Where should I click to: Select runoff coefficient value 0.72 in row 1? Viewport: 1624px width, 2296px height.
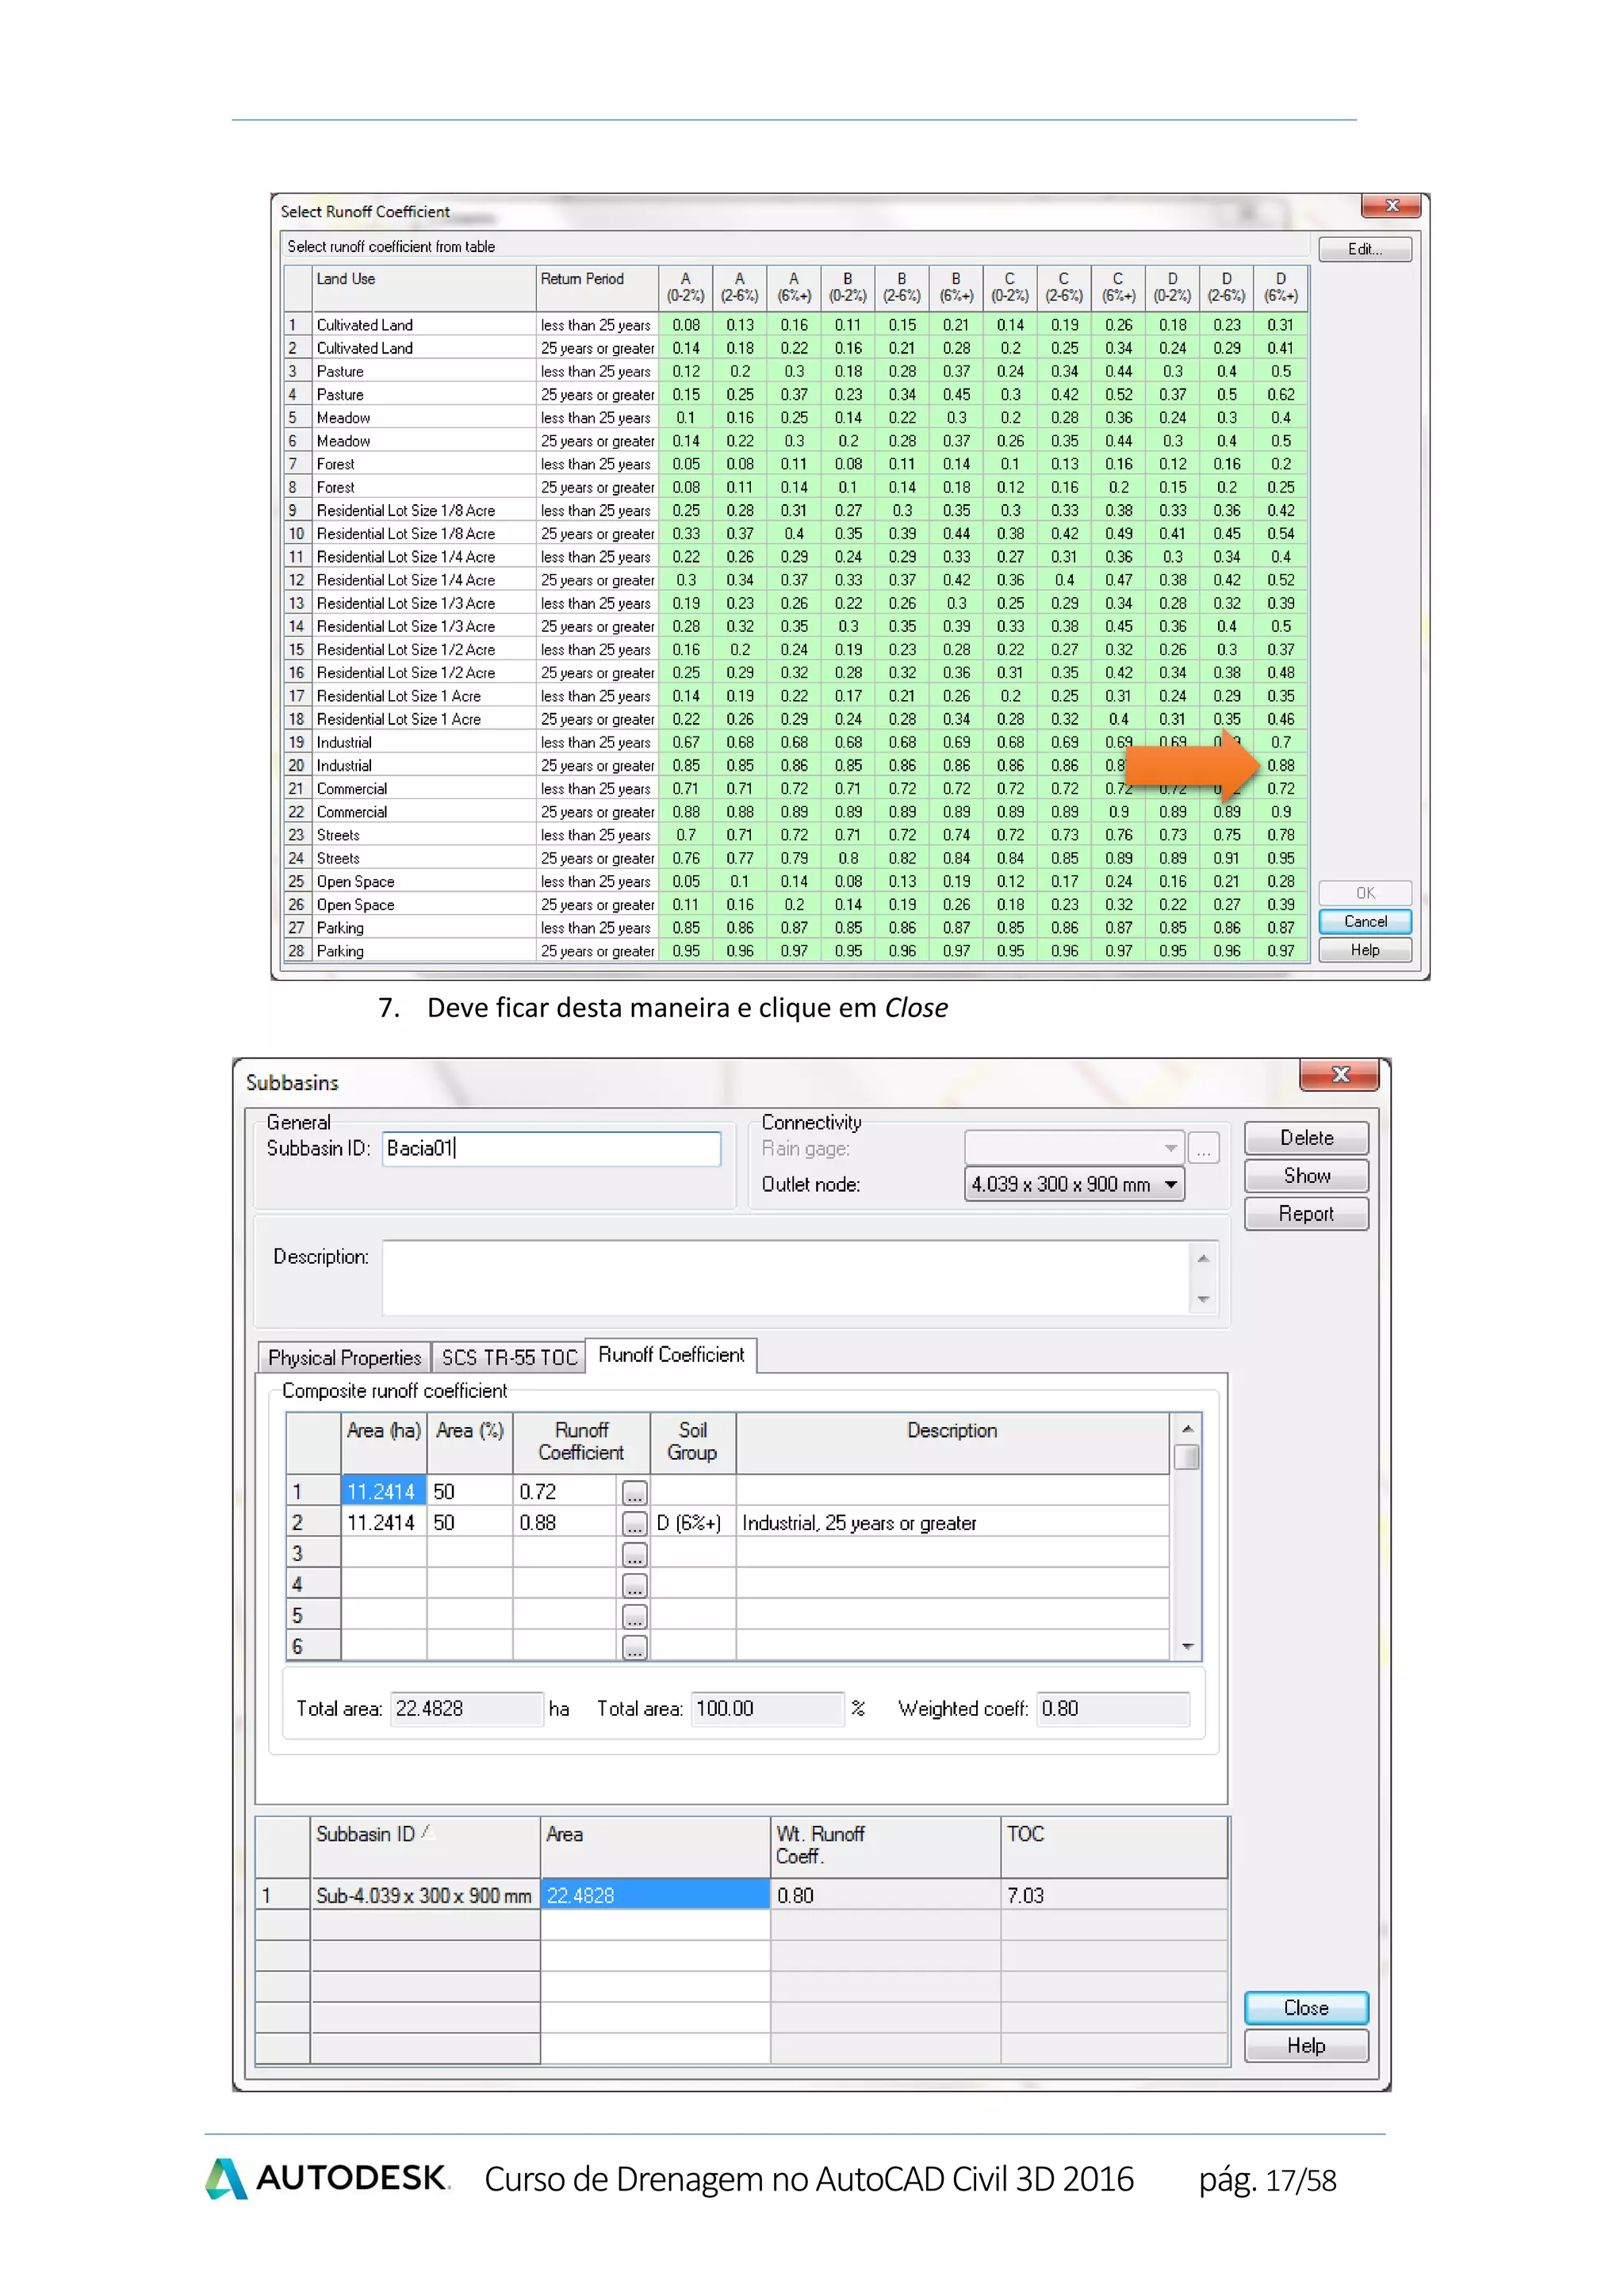coord(566,1491)
